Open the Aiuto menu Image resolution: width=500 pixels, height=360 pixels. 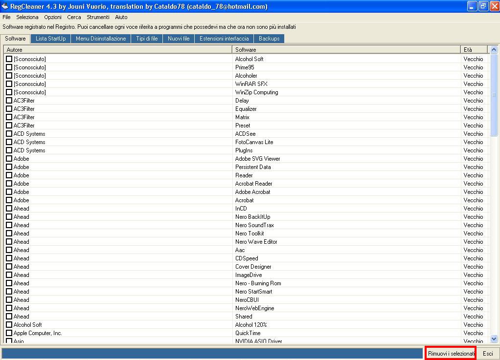pos(121,17)
